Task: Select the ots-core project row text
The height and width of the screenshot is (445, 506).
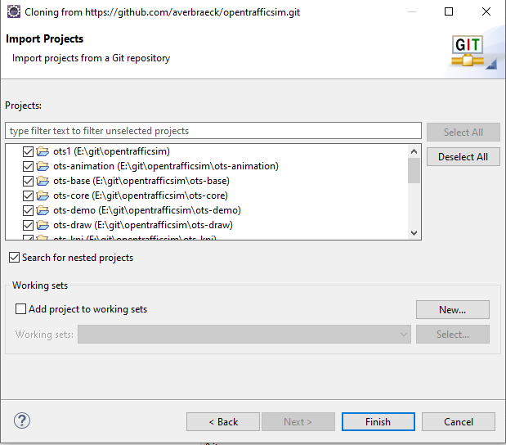Action: (141, 196)
